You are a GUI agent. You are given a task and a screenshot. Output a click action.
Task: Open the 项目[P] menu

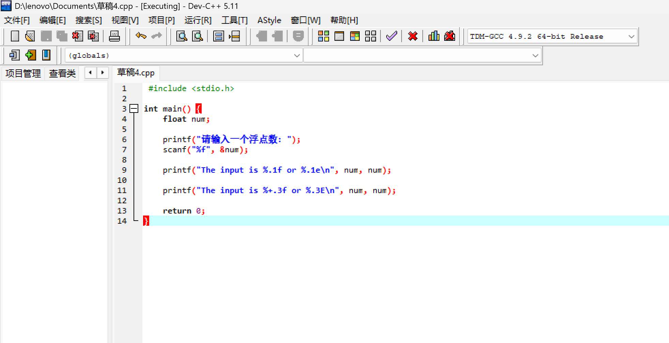[161, 20]
